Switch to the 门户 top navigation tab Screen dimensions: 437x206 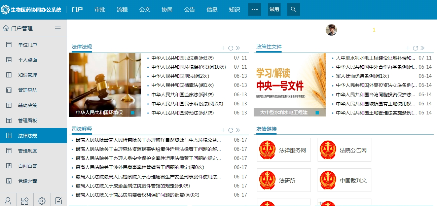(x=77, y=10)
